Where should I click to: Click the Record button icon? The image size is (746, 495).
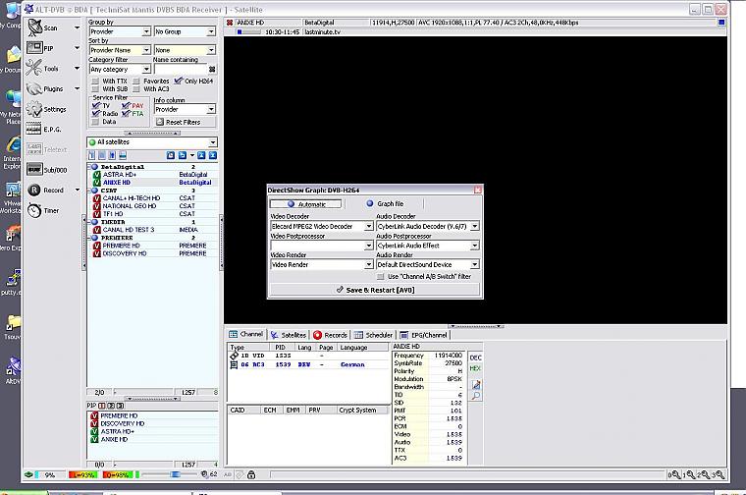(34, 190)
